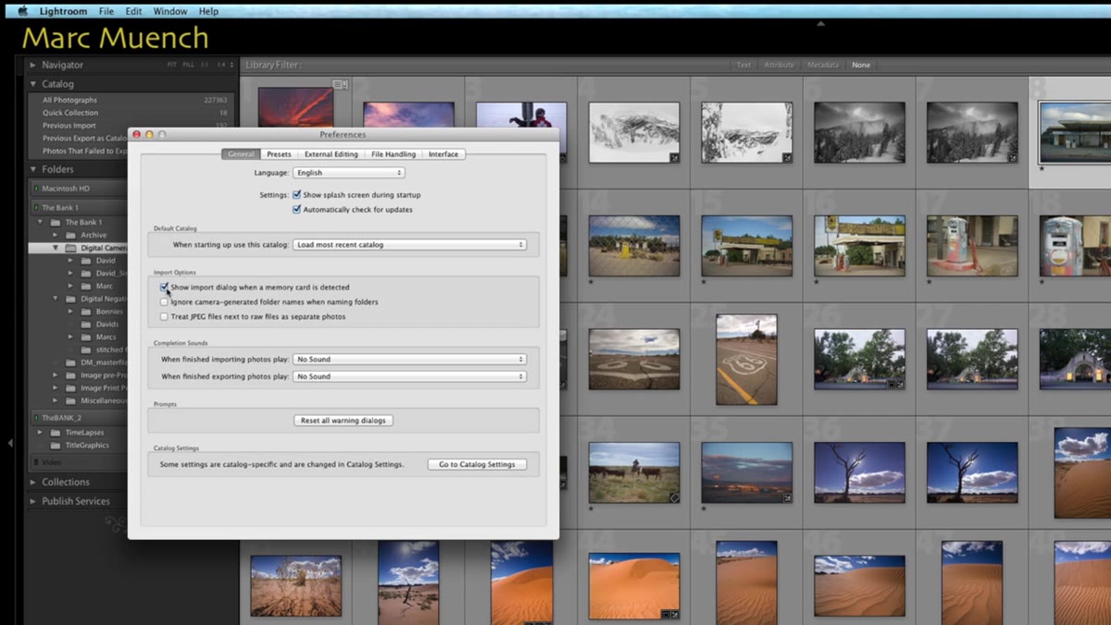Enable Treat JPEG files next to raw files separately

tap(164, 317)
